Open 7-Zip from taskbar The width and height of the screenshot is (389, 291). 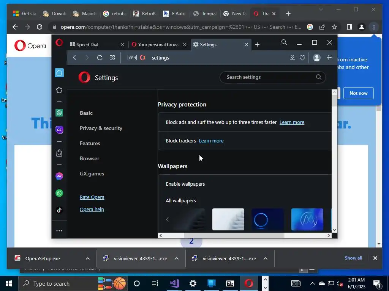[x=230, y=283]
